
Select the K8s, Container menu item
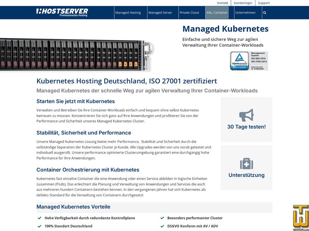tap(217, 13)
